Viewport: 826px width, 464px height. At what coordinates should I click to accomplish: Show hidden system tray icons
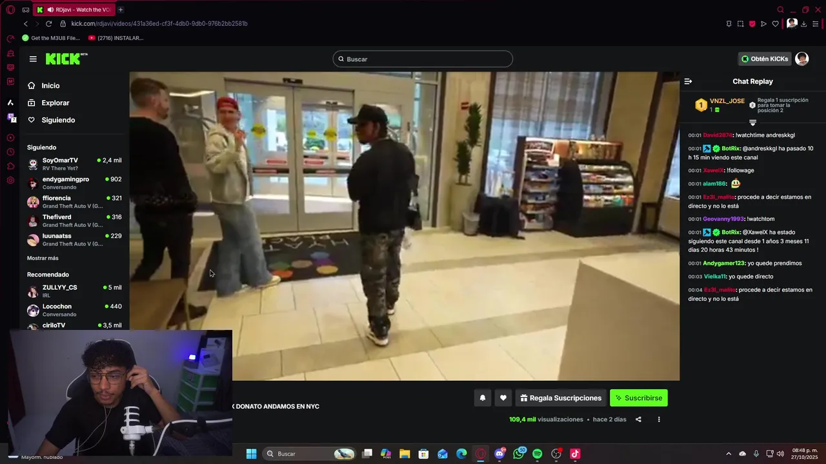point(729,454)
